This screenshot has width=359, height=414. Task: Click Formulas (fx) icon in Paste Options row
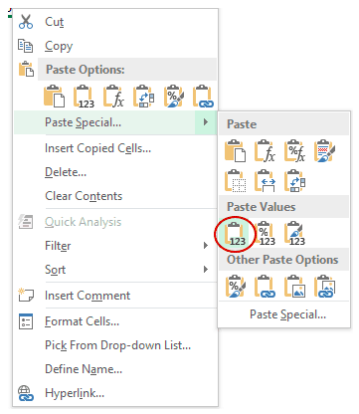pos(113,97)
